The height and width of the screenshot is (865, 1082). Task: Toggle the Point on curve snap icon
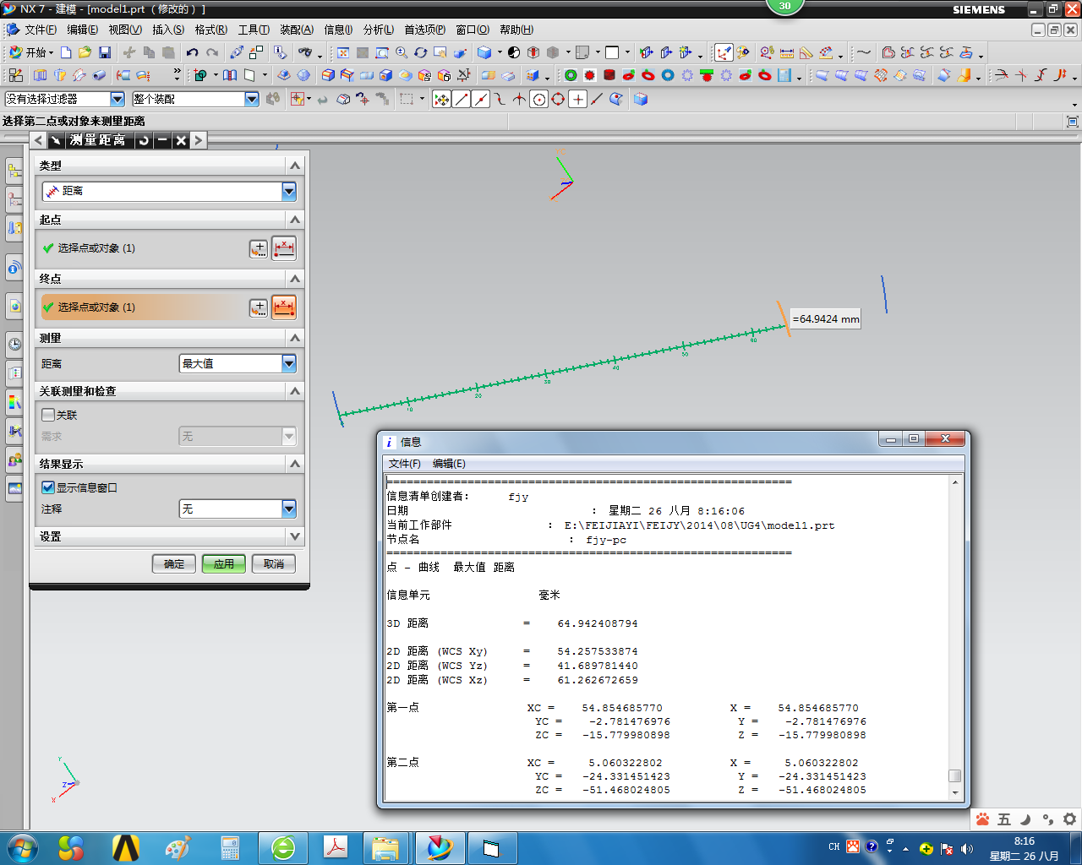pos(597,99)
